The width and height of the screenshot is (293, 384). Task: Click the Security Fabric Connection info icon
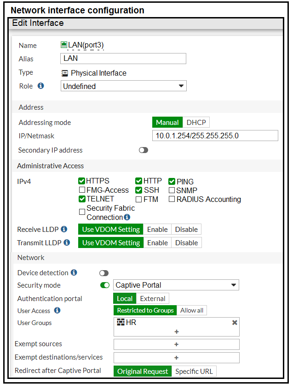[127, 217]
